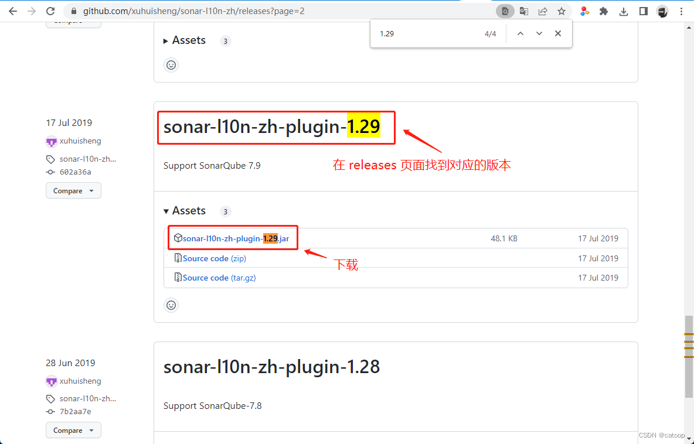Click the '48.1 KB' file size
Viewport: 694px width, 444px height.
504,239
